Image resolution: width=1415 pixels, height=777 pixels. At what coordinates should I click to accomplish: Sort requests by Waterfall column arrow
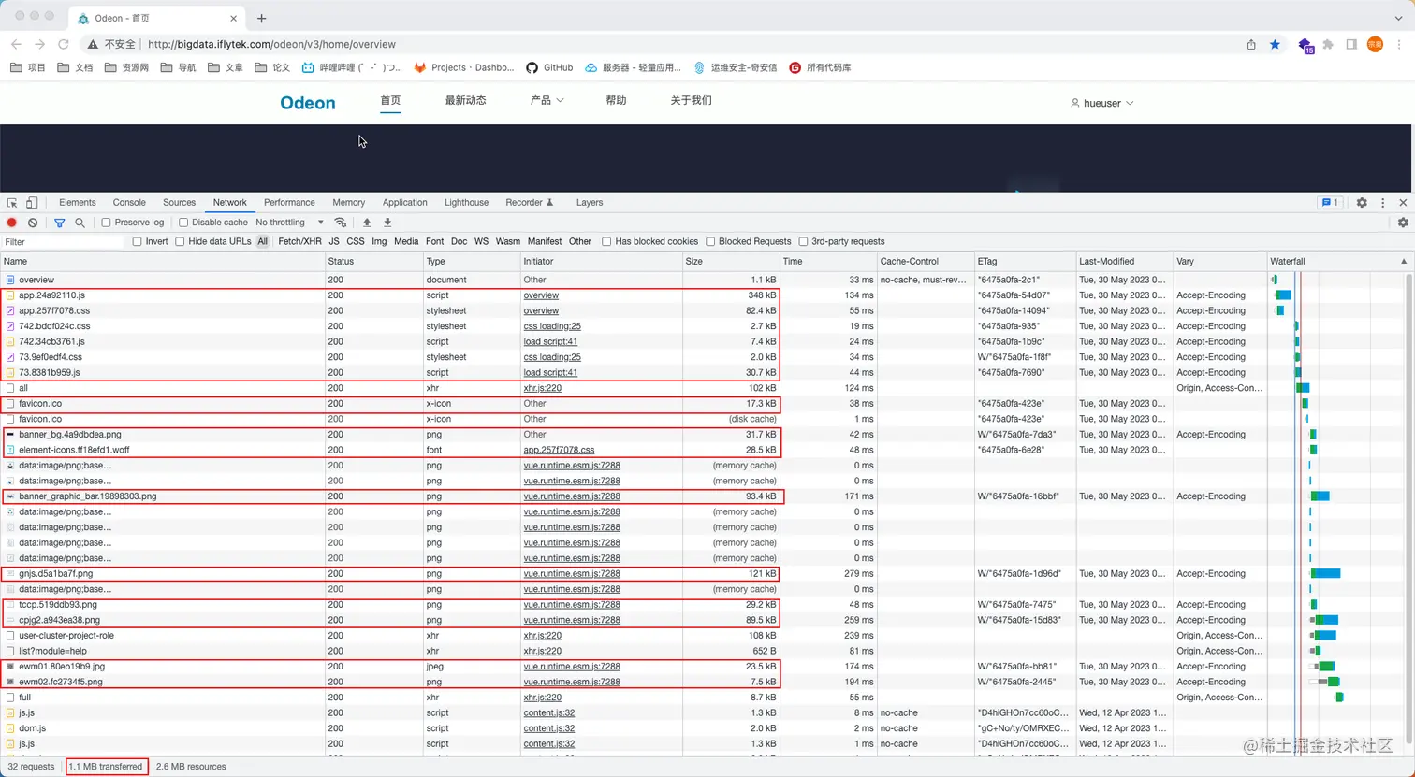click(x=1403, y=261)
